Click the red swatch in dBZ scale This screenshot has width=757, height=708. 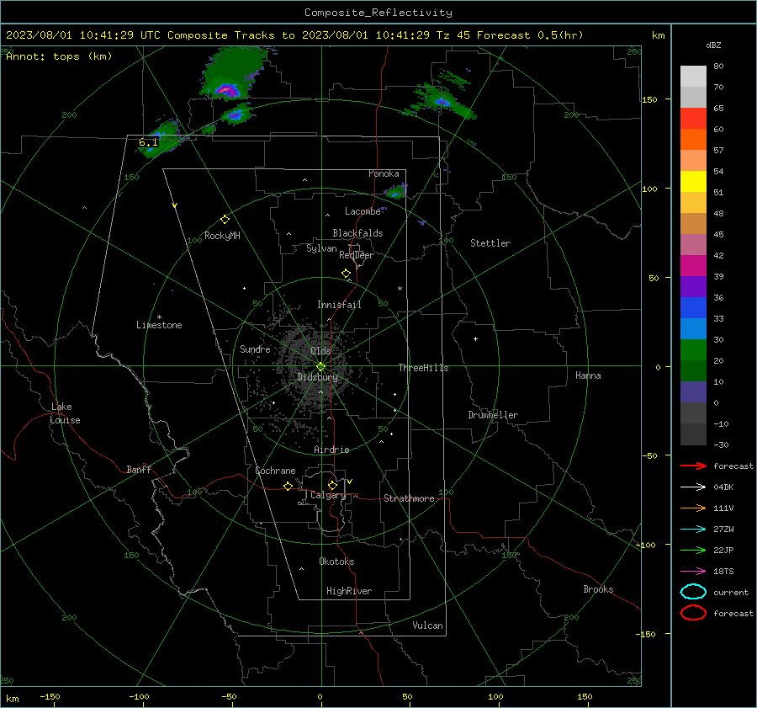pos(693,118)
